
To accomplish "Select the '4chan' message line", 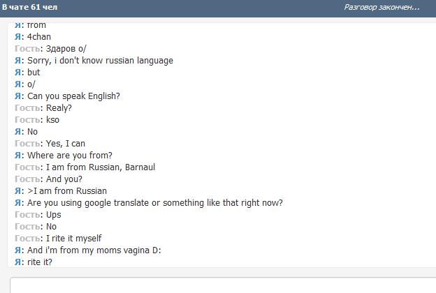I will (38, 36).
